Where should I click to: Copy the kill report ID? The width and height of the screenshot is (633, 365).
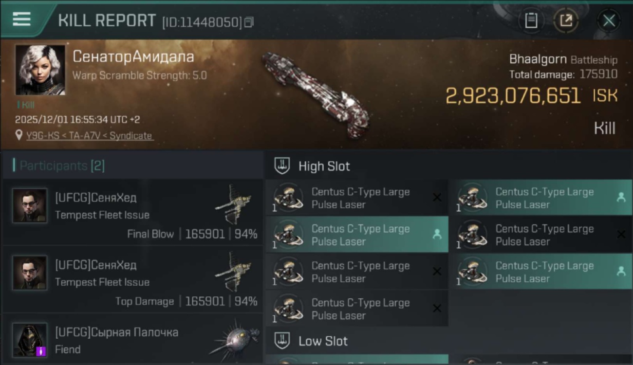249,22
